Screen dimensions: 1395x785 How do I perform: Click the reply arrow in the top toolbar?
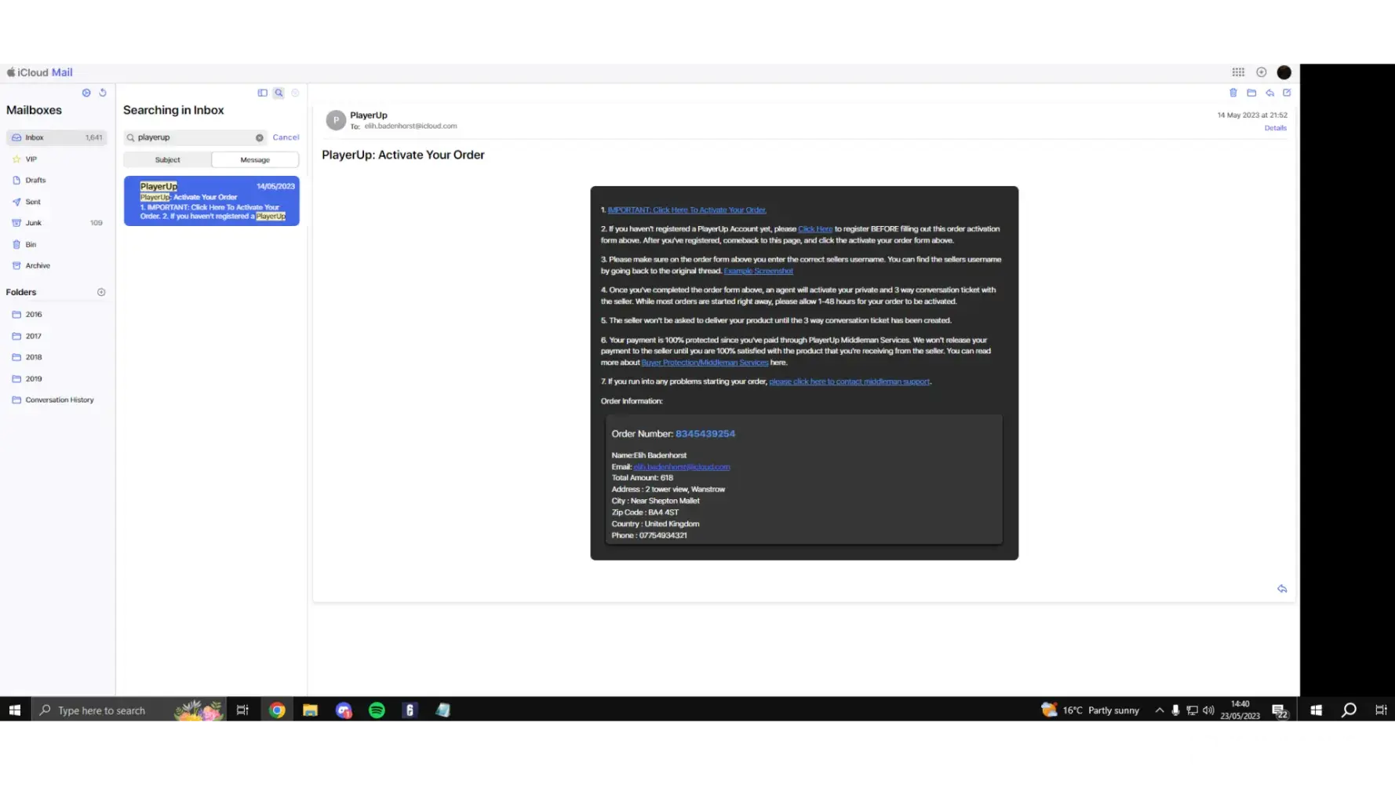point(1269,93)
